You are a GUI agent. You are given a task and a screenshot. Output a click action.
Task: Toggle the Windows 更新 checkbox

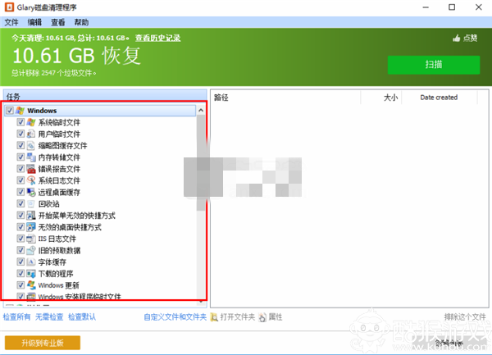point(20,284)
